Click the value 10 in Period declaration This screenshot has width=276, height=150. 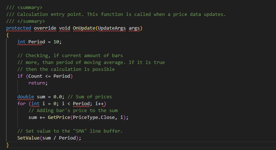(56, 42)
